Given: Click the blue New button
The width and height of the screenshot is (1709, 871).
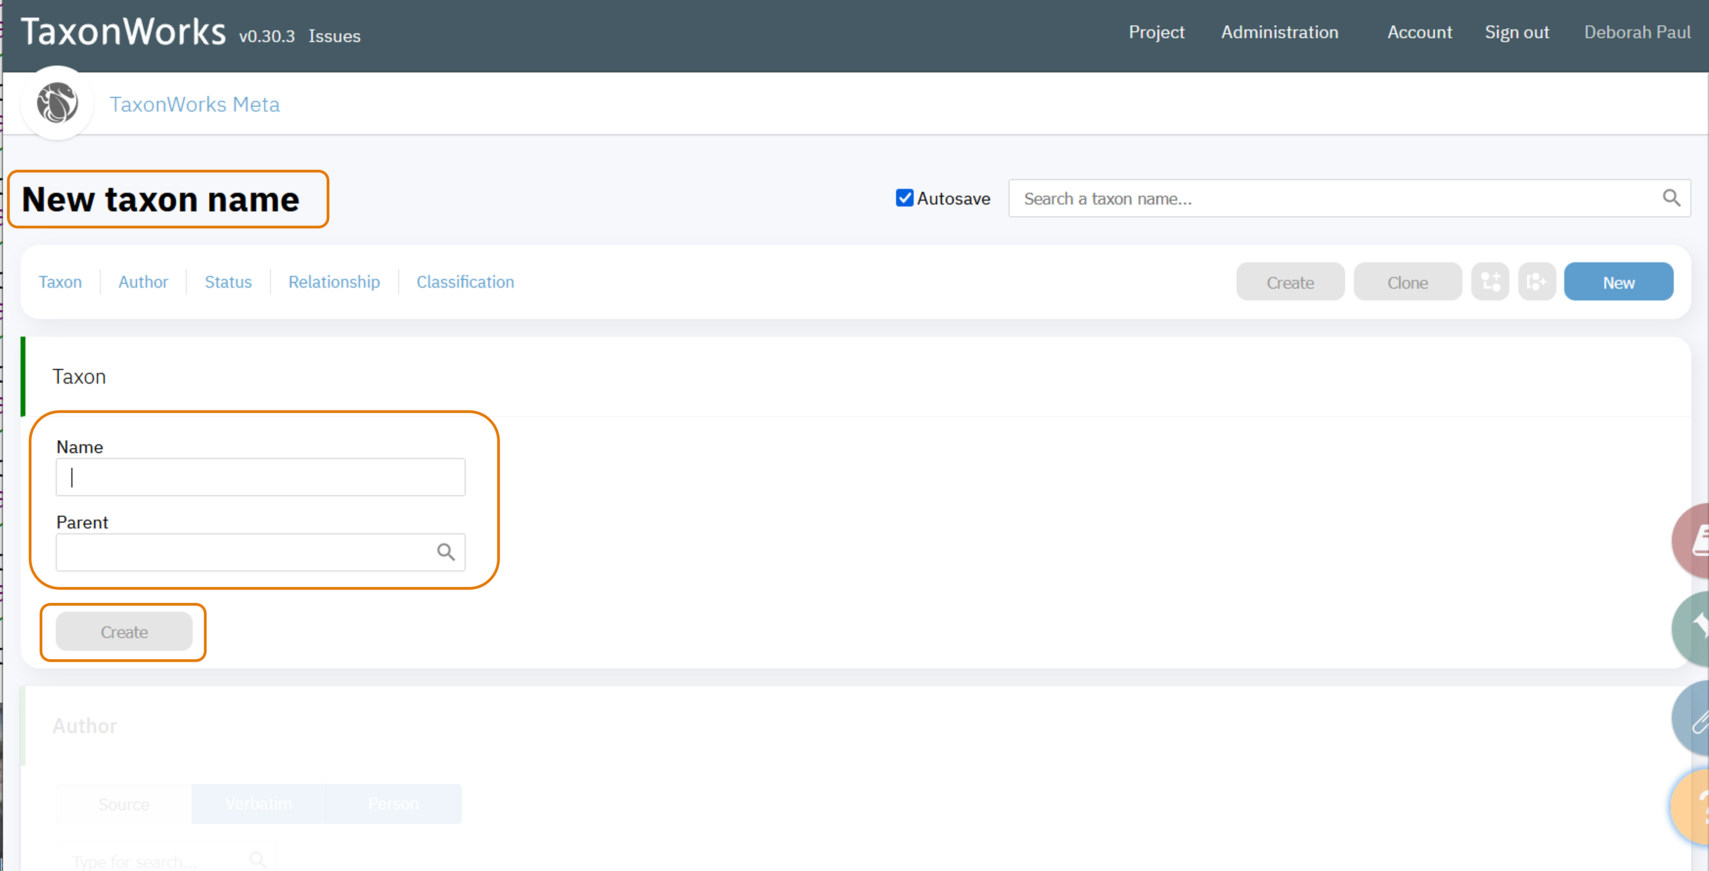Looking at the screenshot, I should (x=1618, y=282).
